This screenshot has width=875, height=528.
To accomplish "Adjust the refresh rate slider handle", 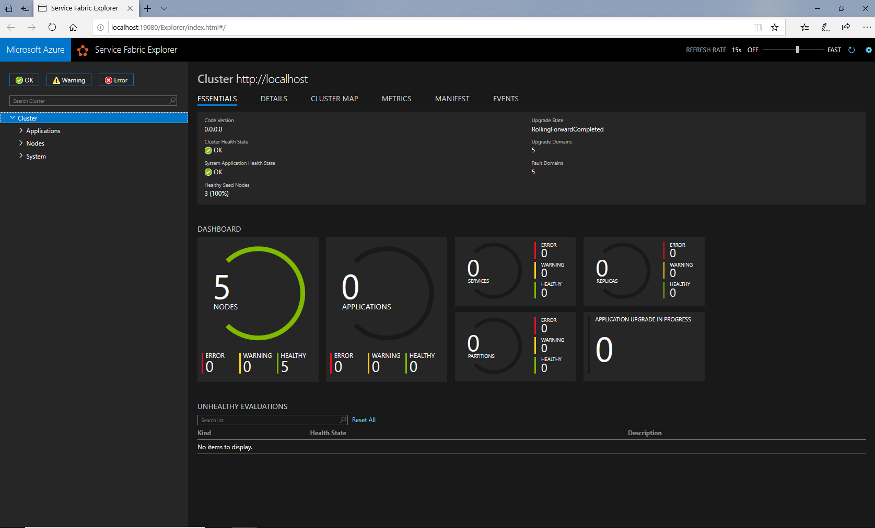I will click(x=798, y=50).
